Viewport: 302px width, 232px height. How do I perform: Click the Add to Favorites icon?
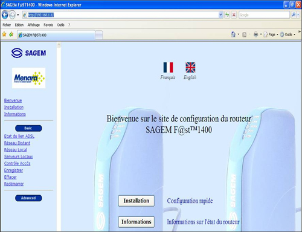point(11,34)
